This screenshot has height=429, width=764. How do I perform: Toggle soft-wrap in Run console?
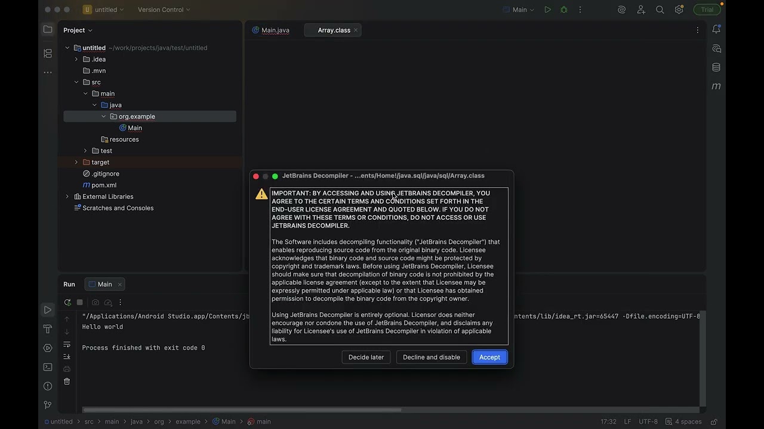tap(67, 344)
